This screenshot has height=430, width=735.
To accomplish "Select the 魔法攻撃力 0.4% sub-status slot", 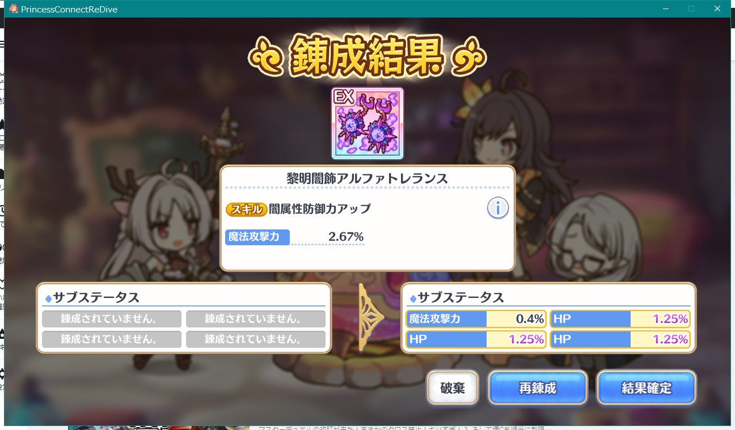I will coord(476,319).
